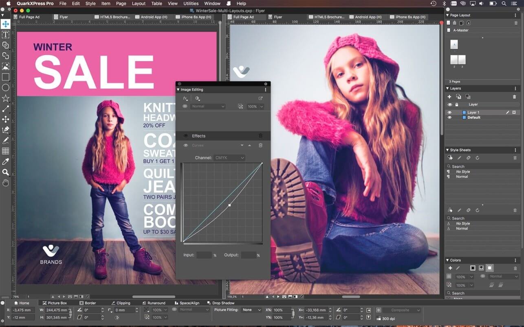The height and width of the screenshot is (327, 524).
Task: Select the Pan hand tool
Action: click(5, 182)
